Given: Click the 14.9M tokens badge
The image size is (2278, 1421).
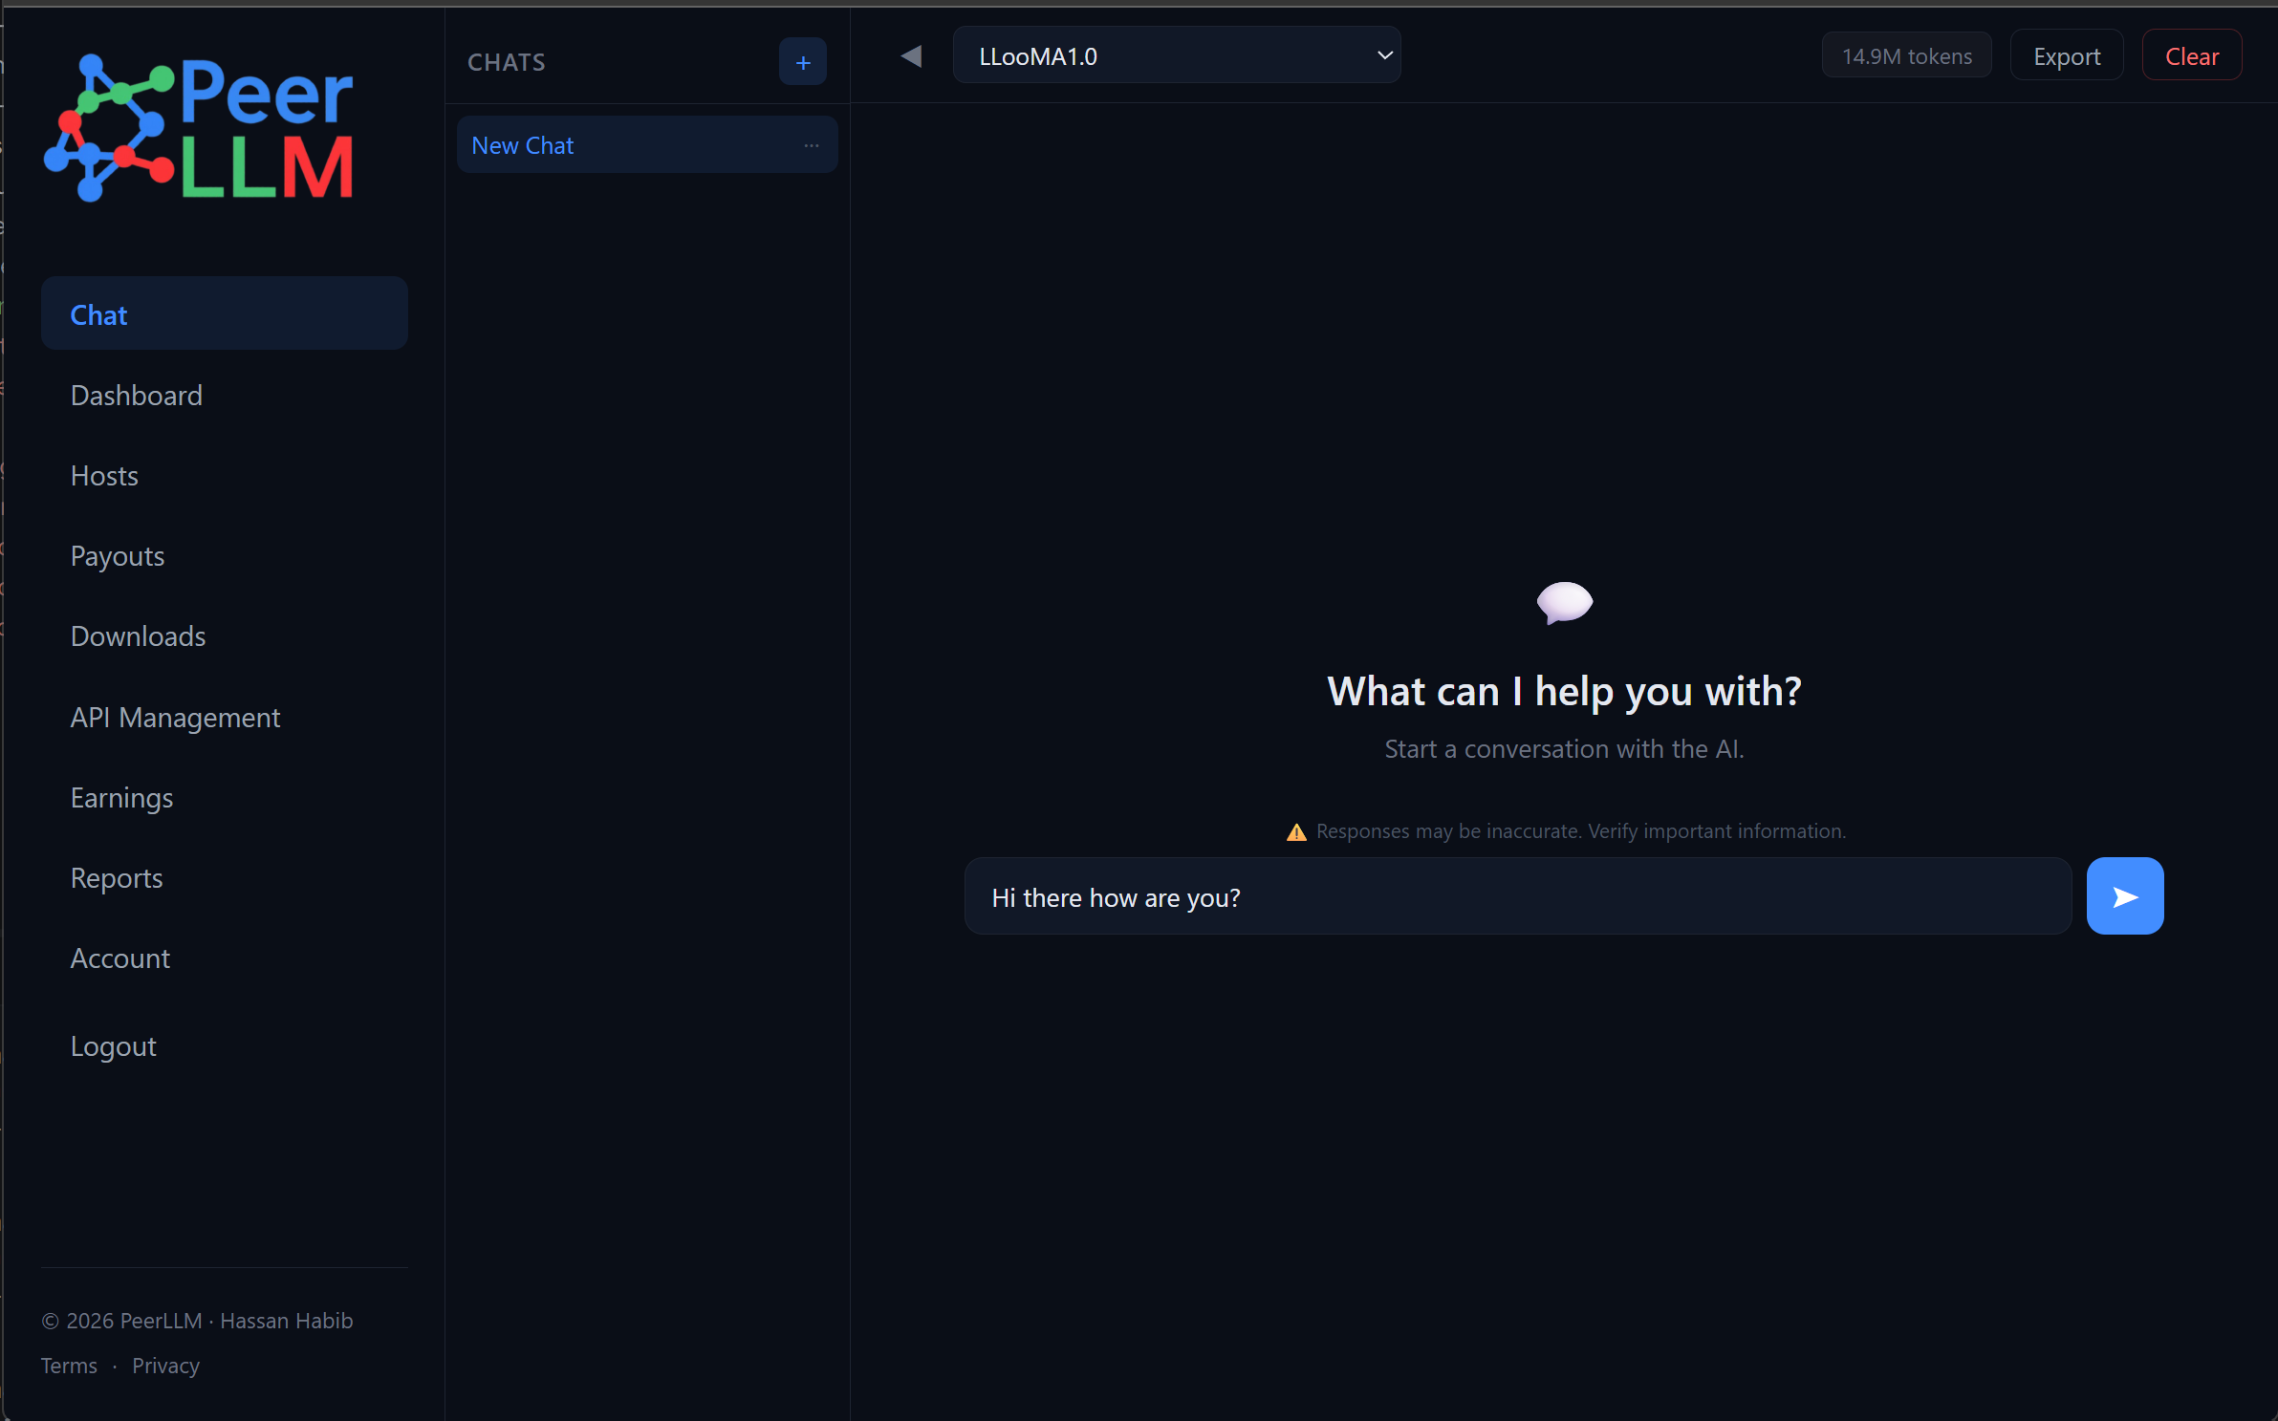Looking at the screenshot, I should [1906, 56].
